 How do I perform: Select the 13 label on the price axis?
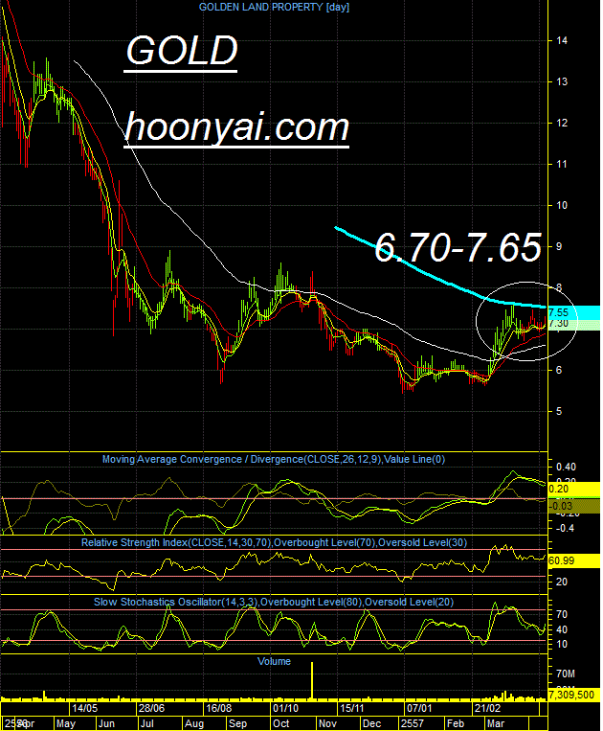(x=562, y=81)
